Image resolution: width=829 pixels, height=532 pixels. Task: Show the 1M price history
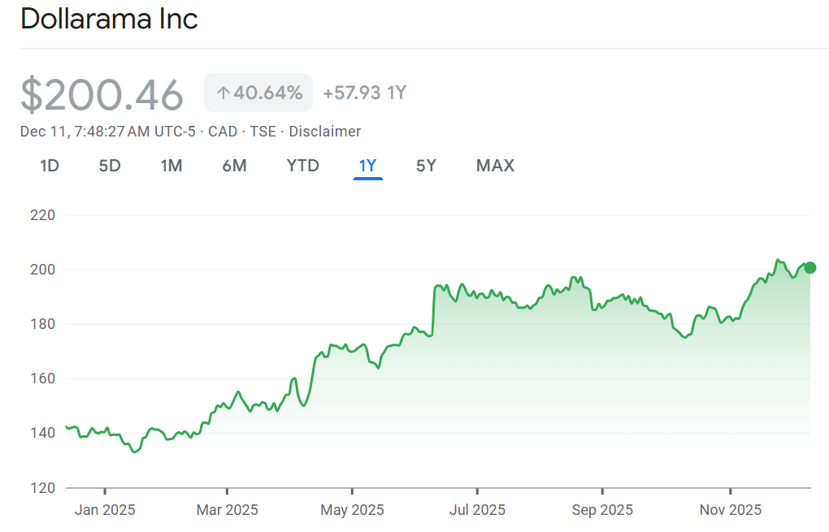[x=171, y=166]
